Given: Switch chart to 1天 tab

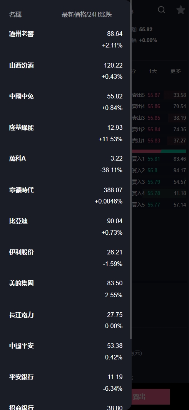Looking at the screenshot, I should 153,71.
